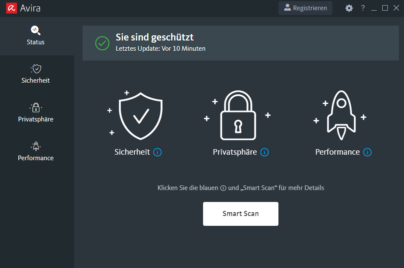This screenshot has height=268, width=404.
Task: Click the 'Letztes Update: Vor 10 Minuten' text
Action: pos(160,48)
